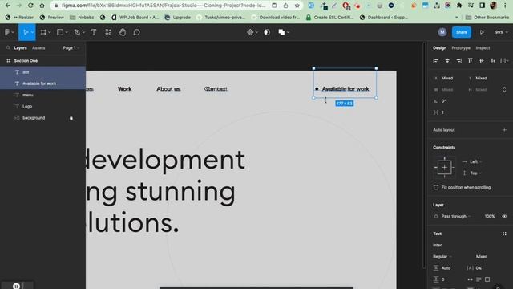The width and height of the screenshot is (513, 289).
Task: Click the Present play icon
Action: 482,32
